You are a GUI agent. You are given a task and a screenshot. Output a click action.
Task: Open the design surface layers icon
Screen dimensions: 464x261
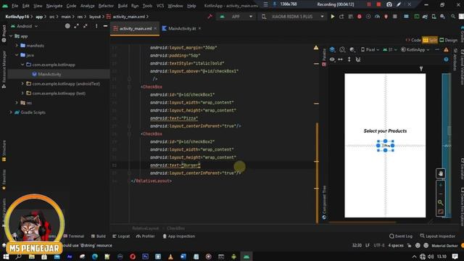click(332, 49)
